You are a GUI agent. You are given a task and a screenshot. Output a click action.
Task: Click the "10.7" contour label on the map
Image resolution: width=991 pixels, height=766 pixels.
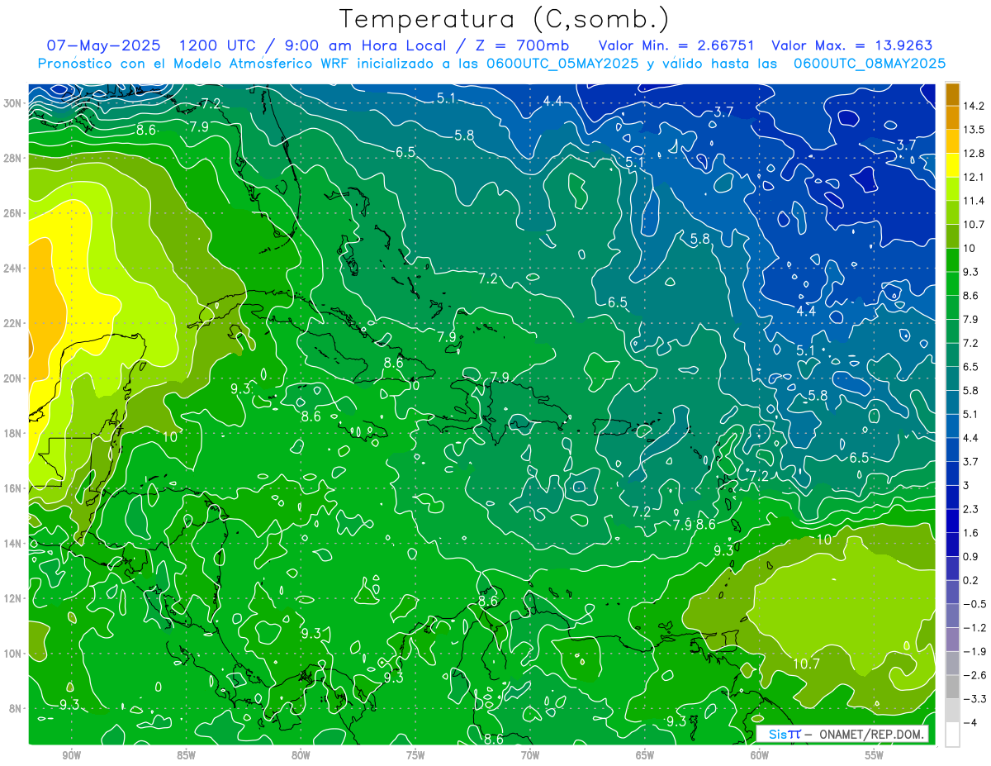coord(806,664)
